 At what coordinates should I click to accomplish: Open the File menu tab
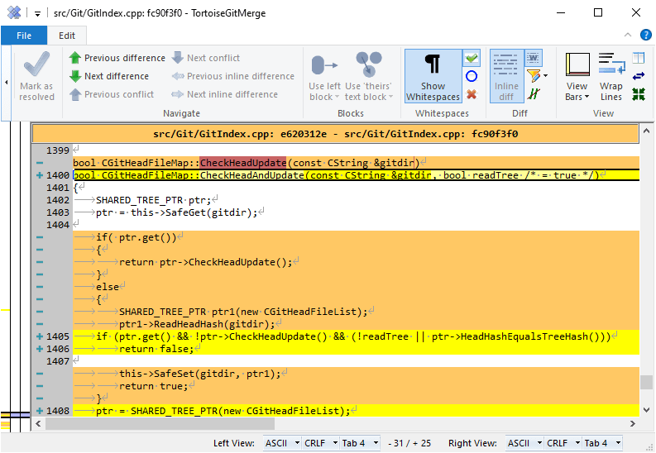(24, 36)
